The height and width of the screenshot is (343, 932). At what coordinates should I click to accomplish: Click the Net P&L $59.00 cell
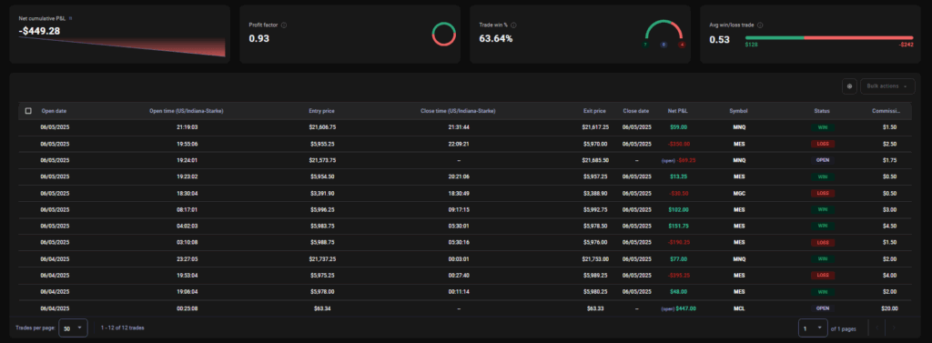tap(678, 127)
